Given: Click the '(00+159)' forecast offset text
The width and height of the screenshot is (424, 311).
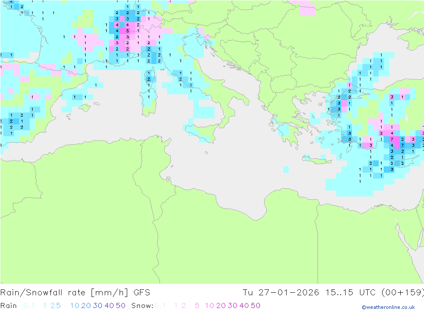Looking at the screenshot, I should tap(403, 293).
